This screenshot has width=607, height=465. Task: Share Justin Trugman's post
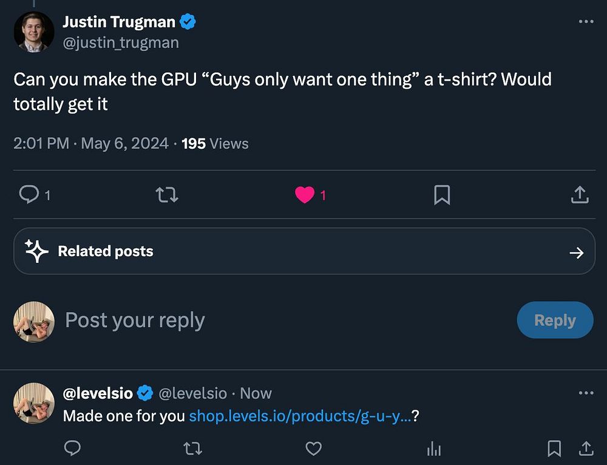[x=580, y=195]
